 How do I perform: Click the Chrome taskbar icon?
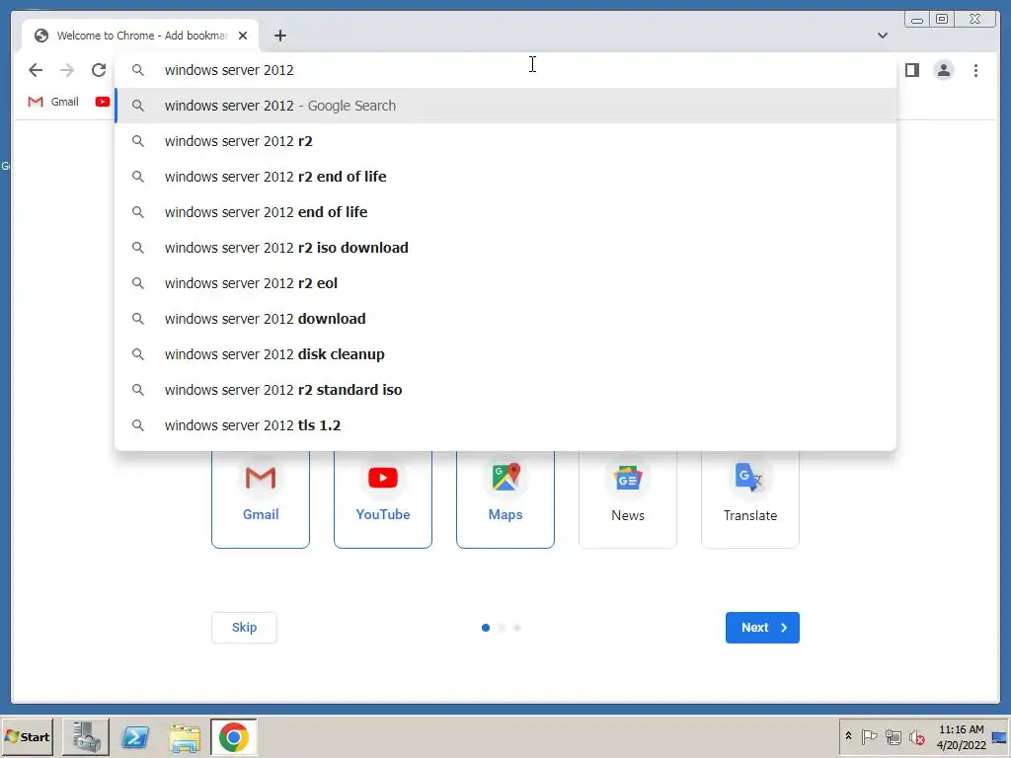pos(233,736)
